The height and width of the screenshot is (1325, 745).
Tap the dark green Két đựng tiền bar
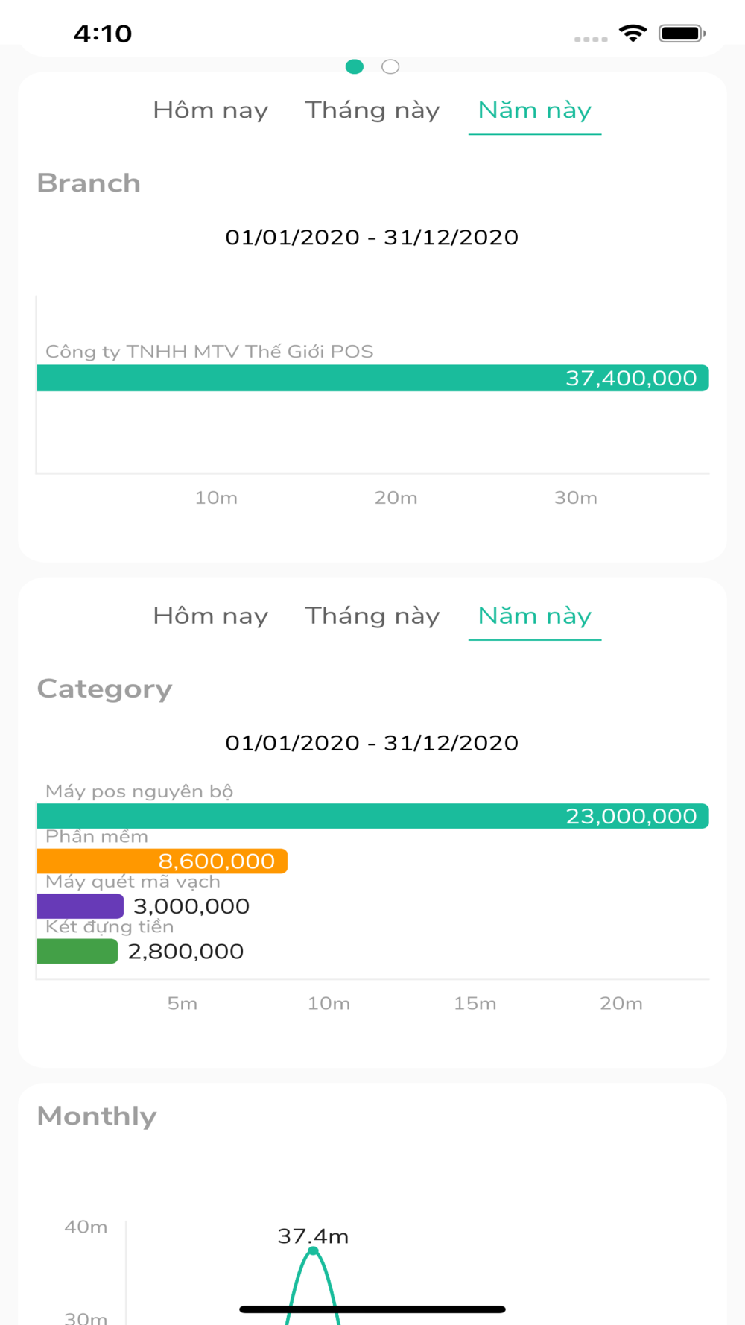click(x=77, y=952)
